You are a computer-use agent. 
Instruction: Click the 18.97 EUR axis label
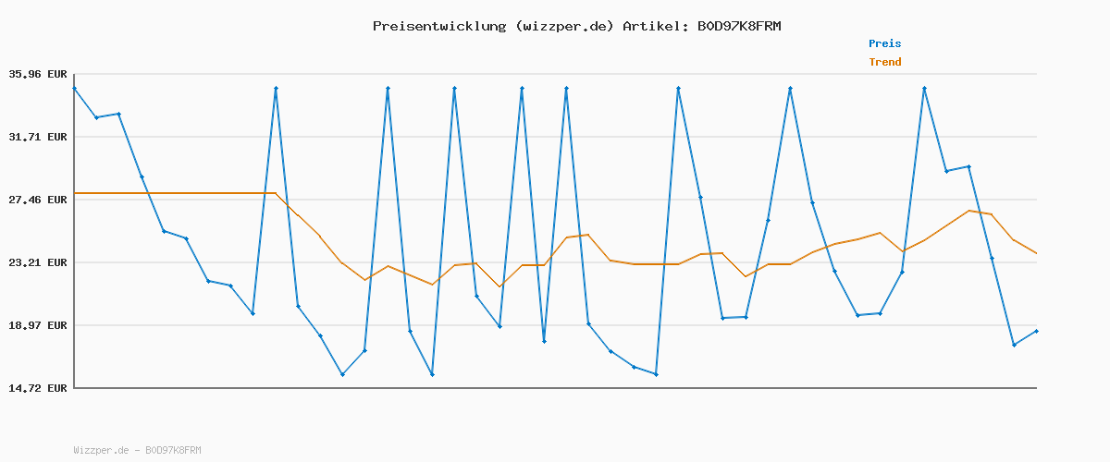click(x=37, y=325)
